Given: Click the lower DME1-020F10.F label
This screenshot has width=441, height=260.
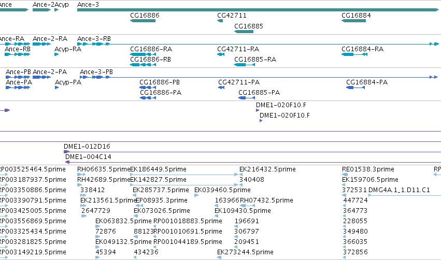Looking at the screenshot, I should coord(284,115).
